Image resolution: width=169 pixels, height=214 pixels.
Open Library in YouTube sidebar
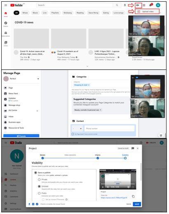6,44
